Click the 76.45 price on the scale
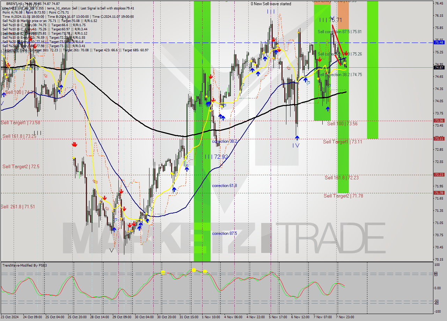The image size is (447, 321). (439, 3)
